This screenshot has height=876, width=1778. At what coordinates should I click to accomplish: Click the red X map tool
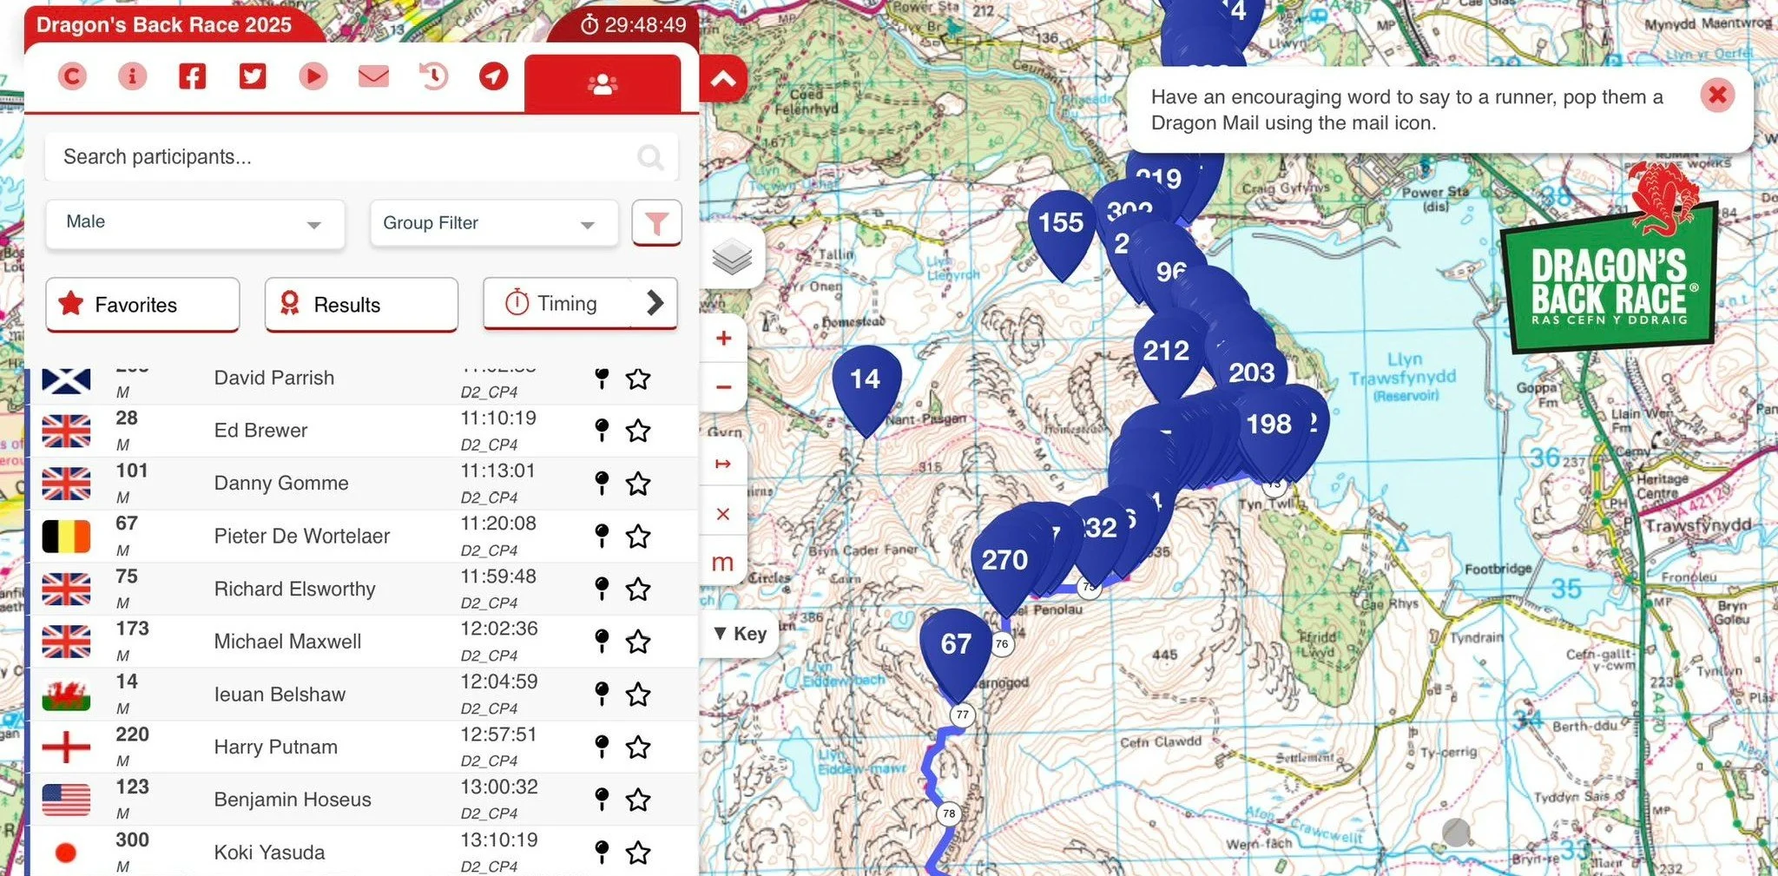click(722, 514)
